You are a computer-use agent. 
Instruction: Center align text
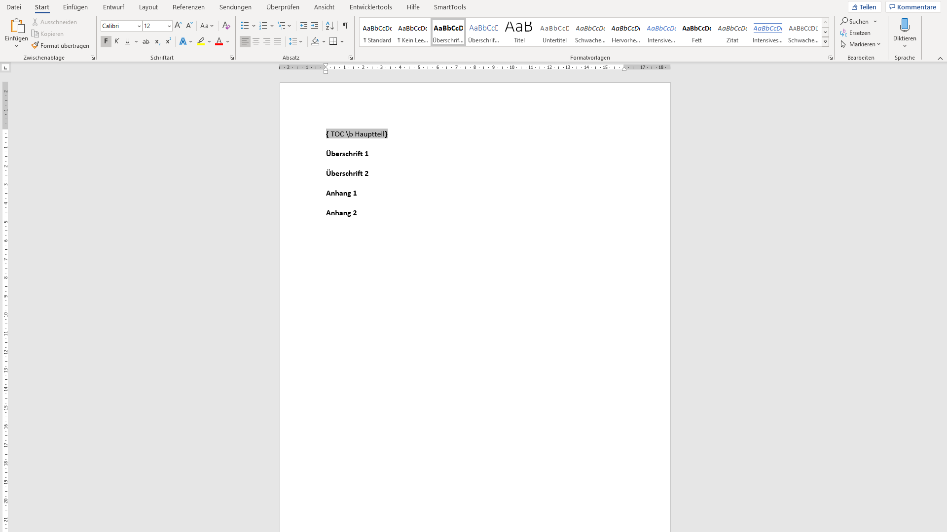click(256, 41)
